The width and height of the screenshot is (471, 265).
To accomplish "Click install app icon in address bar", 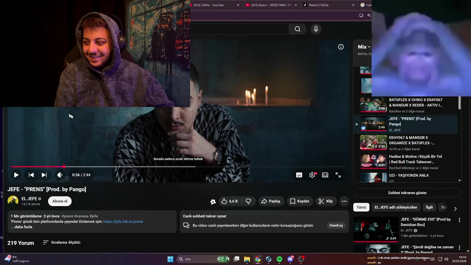I will pos(361,15).
